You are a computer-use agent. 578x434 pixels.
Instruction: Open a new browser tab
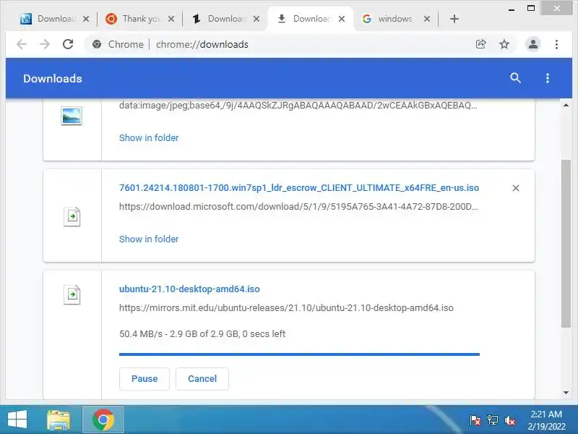(x=454, y=19)
